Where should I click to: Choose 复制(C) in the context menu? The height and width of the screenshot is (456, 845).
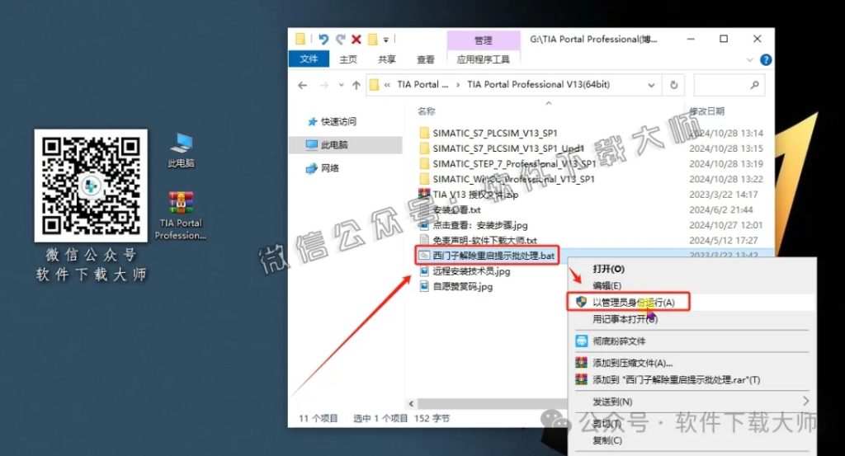(607, 440)
